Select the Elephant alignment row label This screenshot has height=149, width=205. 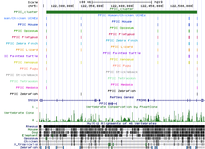pos(30,135)
